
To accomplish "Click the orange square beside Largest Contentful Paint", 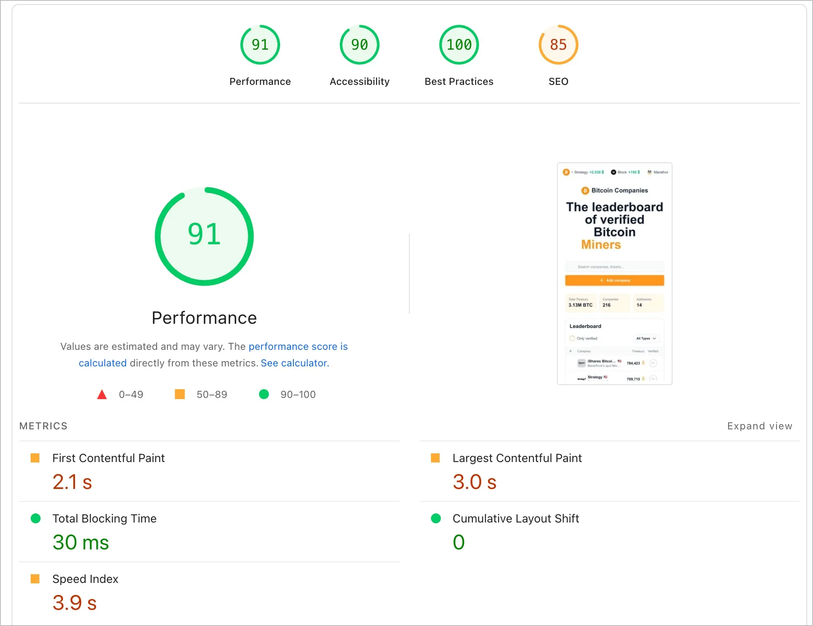I will [436, 458].
